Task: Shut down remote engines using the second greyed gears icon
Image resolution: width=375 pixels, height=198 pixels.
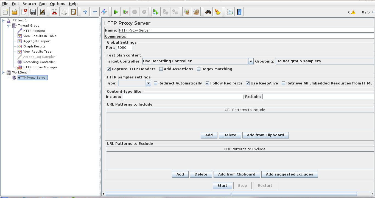Action: (175, 12)
